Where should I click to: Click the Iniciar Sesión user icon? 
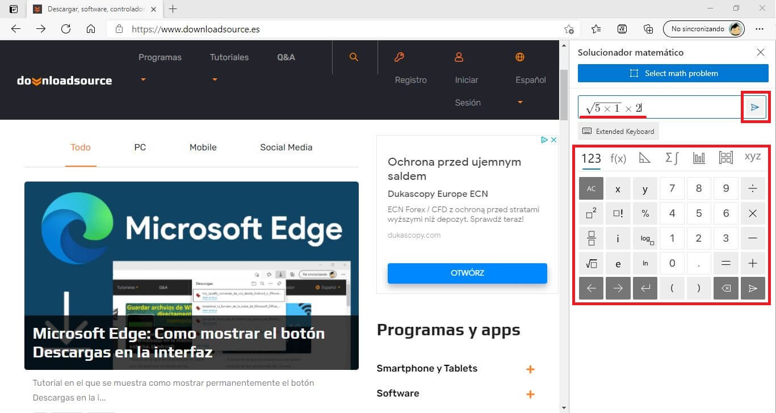(459, 57)
